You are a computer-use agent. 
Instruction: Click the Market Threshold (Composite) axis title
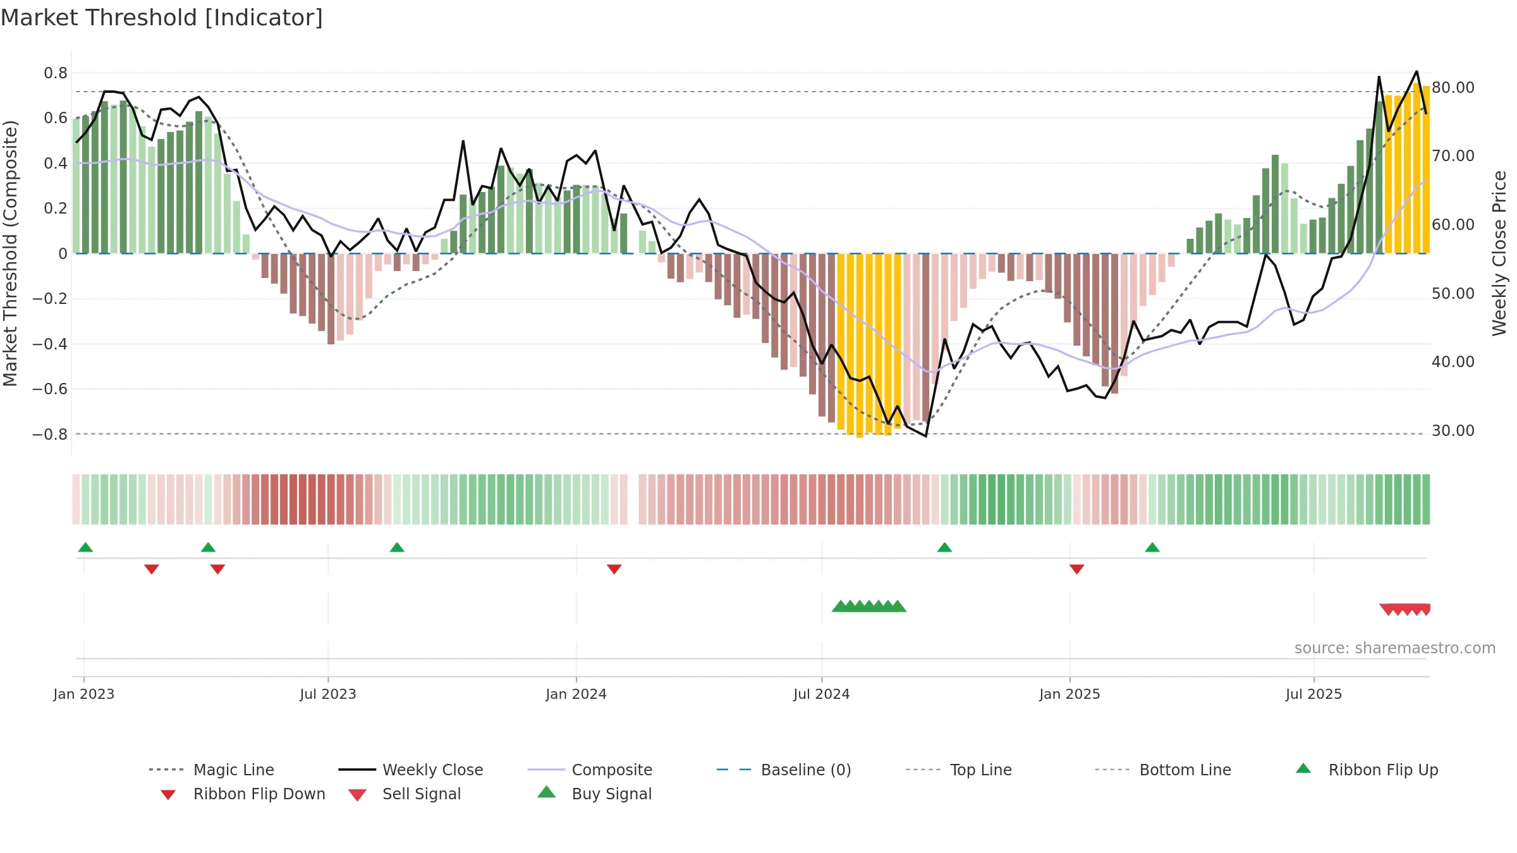[x=10, y=253]
